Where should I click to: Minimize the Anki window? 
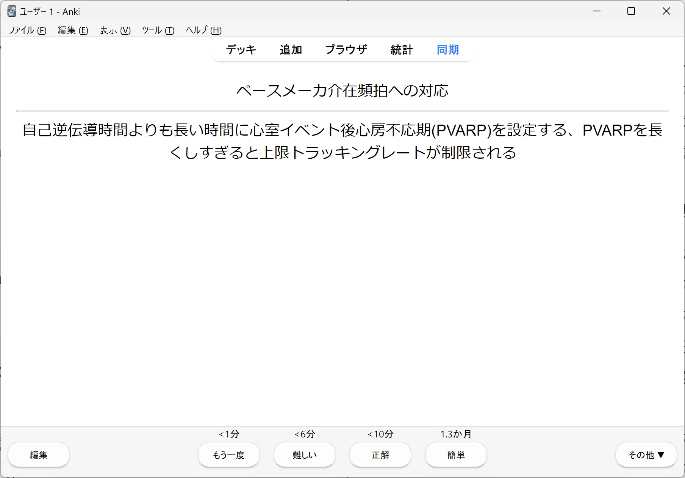(x=597, y=11)
